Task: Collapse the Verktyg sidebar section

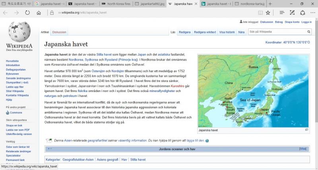Action: pyautogui.click(x=10, y=141)
